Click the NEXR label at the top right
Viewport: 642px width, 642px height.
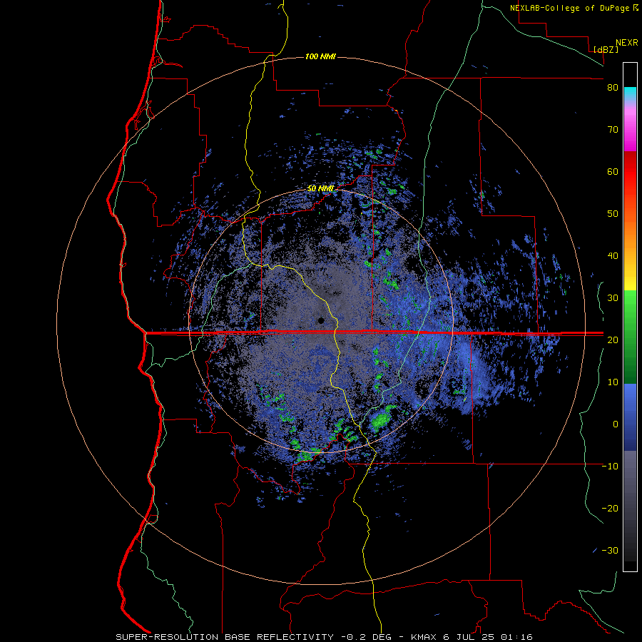[x=626, y=42]
